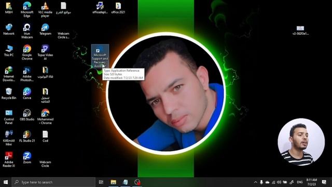Click the link-shaped tray icon
332x187 pixels.
pyautogui.click(x=292, y=182)
